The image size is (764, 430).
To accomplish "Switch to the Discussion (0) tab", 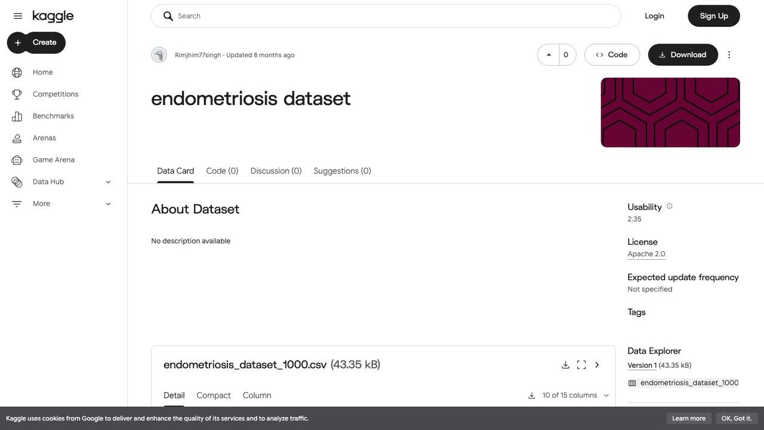I will click(x=276, y=171).
